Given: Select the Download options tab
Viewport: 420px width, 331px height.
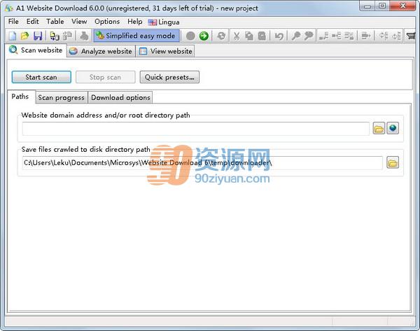Looking at the screenshot, I should 120,97.
